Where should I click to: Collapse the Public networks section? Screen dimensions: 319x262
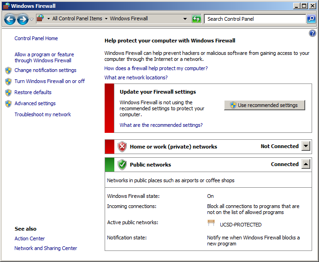click(x=306, y=164)
